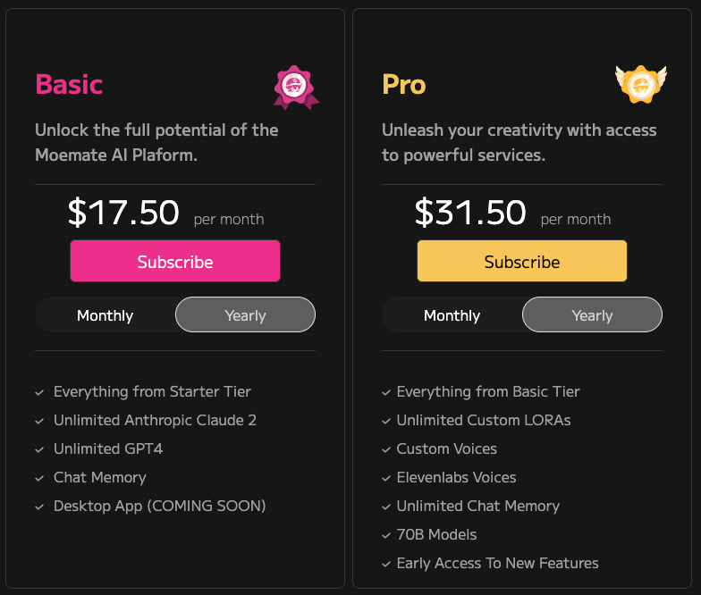Subscribe to the Pro plan
This screenshot has height=595, width=701.
(x=522, y=262)
